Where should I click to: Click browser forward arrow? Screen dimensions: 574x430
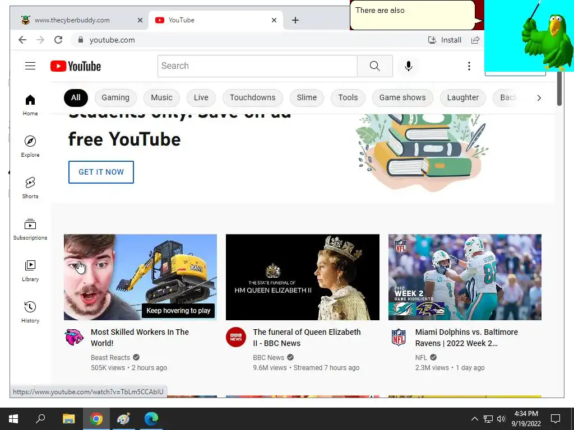tap(40, 40)
